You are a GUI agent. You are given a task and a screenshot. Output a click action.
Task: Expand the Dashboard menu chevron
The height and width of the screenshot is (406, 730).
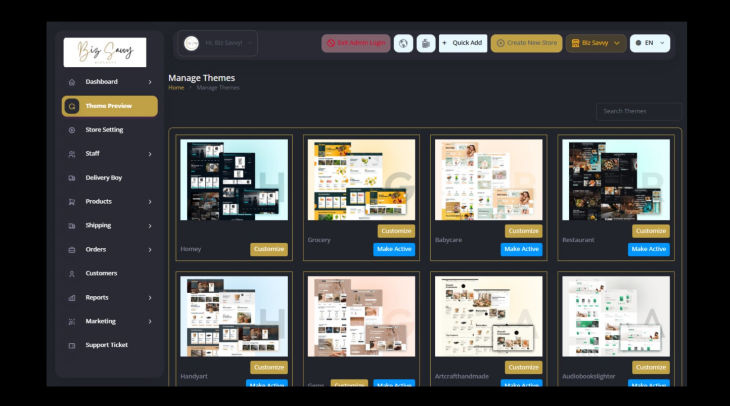coord(150,82)
